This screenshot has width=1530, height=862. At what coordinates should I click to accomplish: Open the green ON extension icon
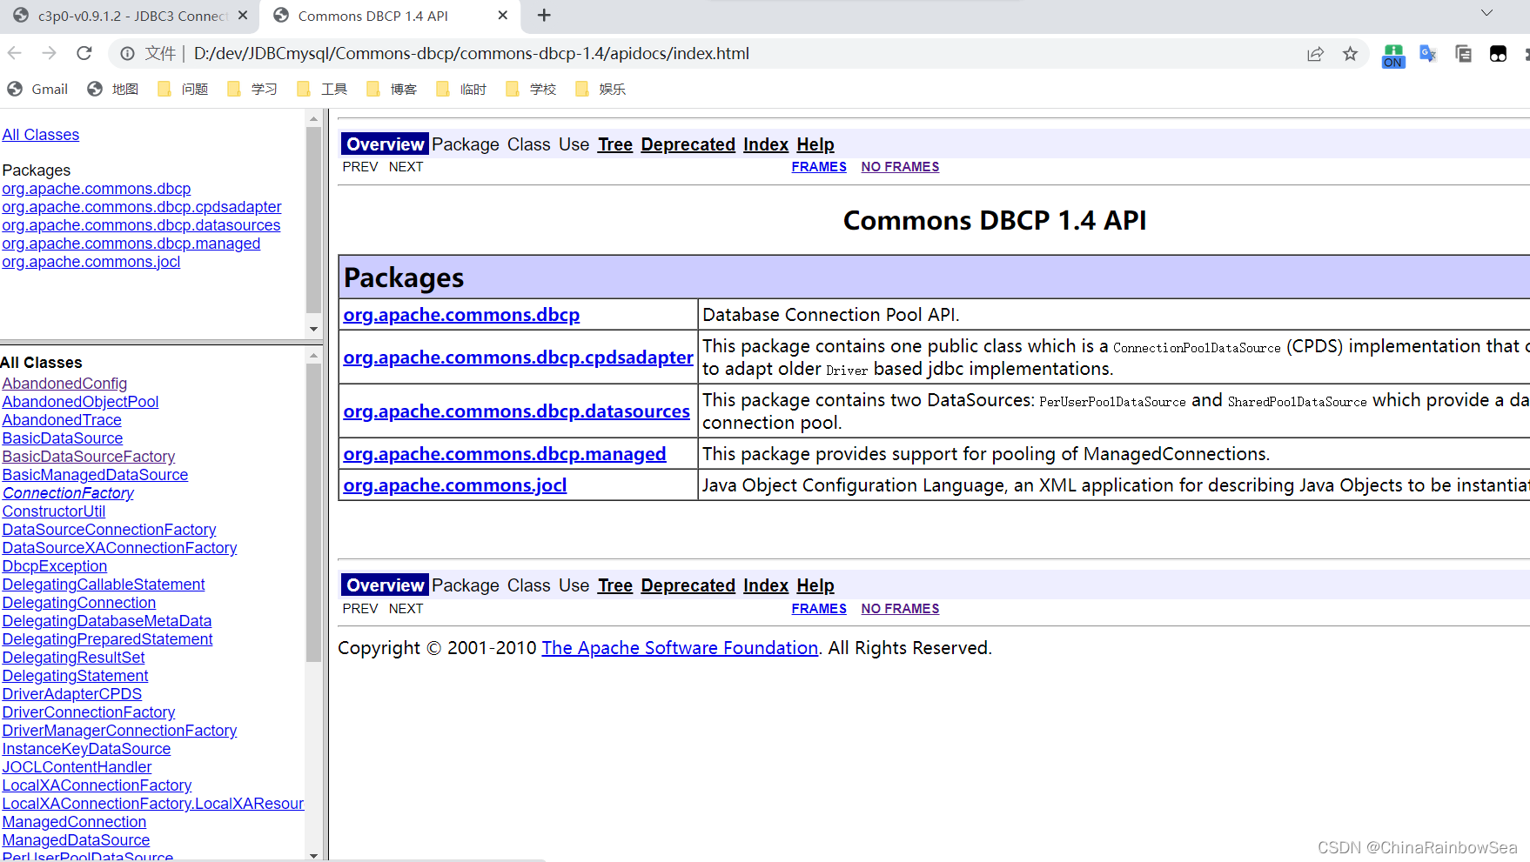(x=1393, y=56)
